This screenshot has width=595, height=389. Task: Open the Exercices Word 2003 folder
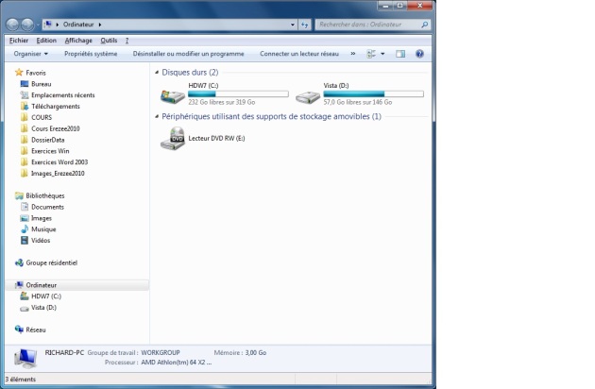54,162
